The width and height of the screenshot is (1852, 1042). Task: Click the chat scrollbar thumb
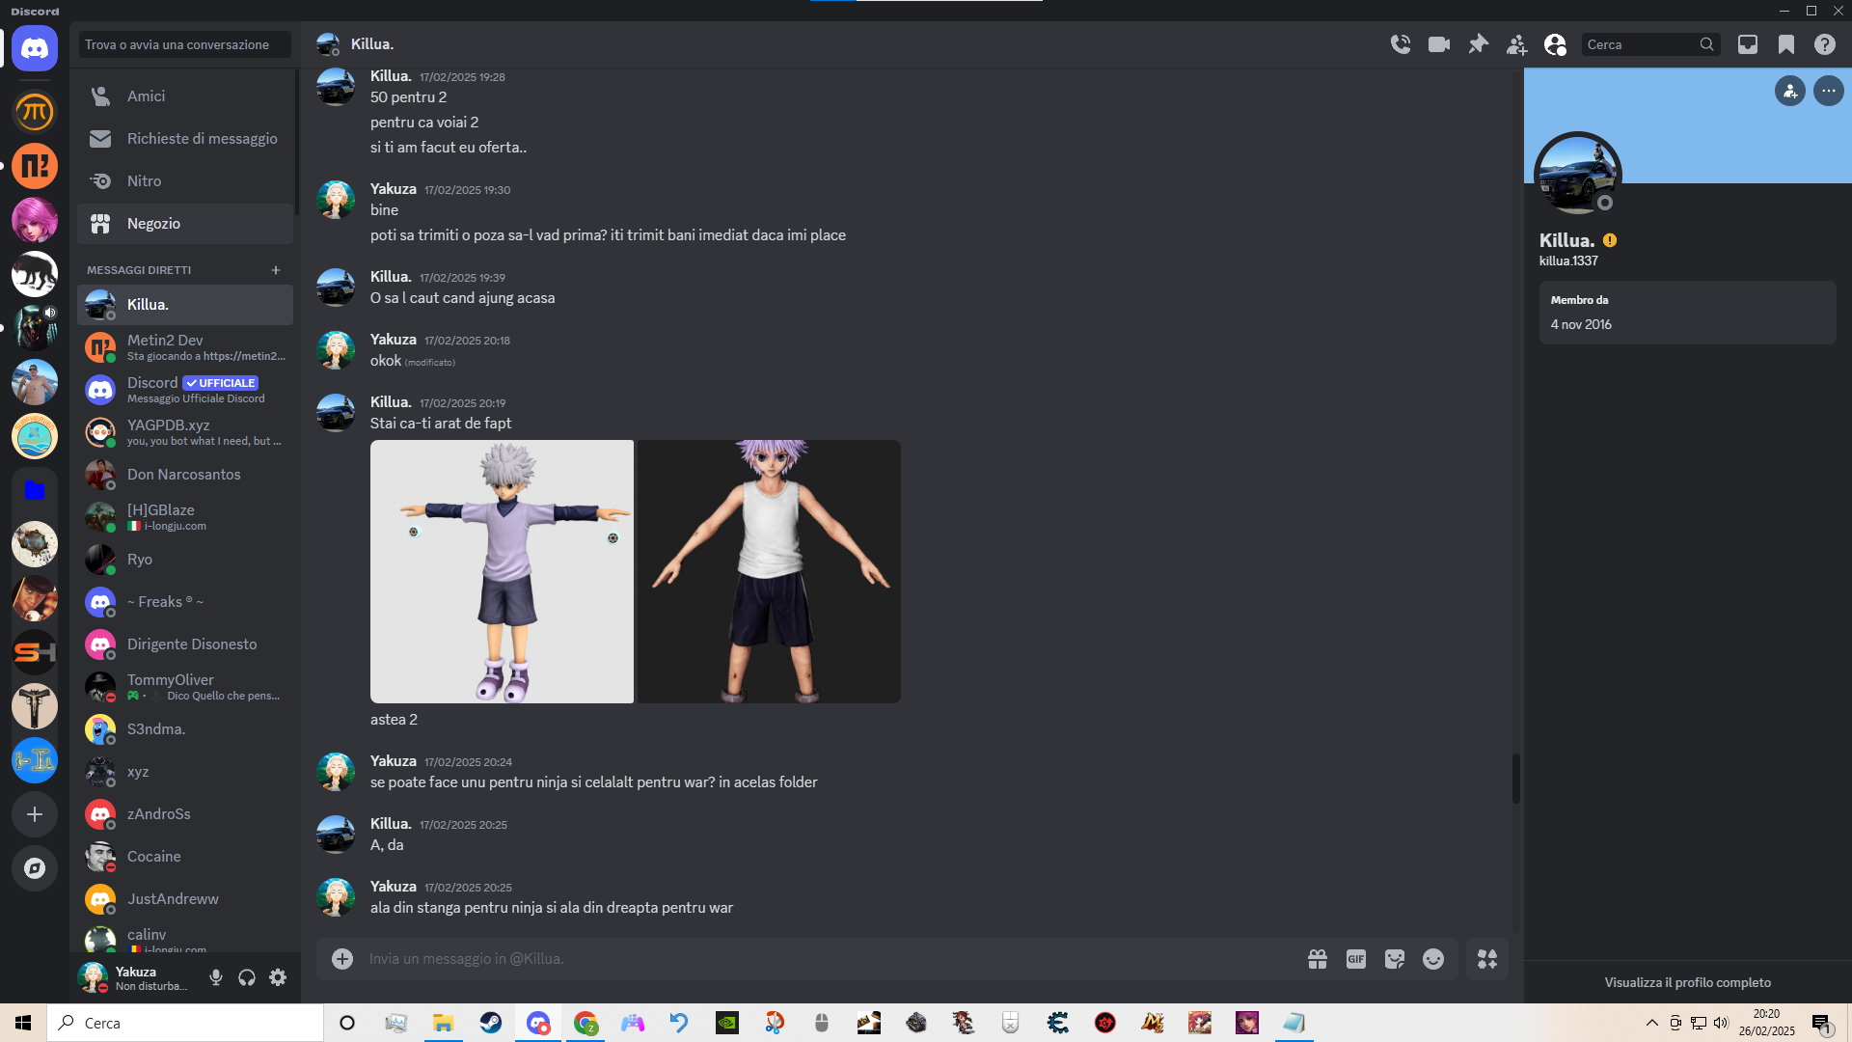1515,778
